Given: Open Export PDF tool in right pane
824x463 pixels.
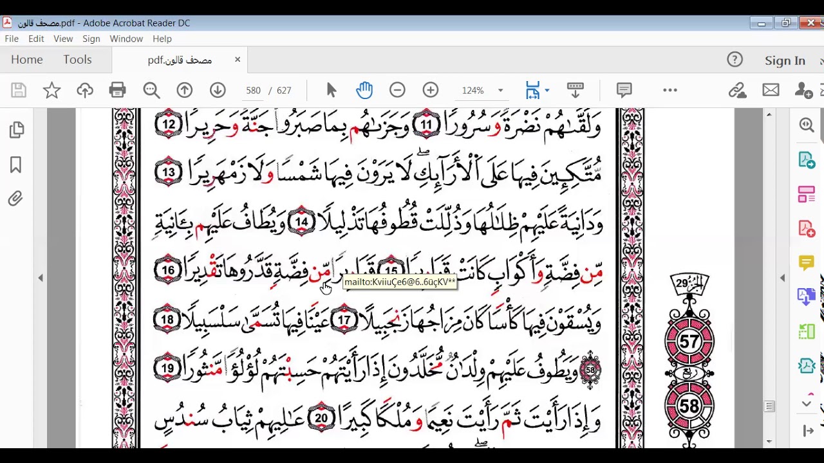Looking at the screenshot, I should coord(807,160).
